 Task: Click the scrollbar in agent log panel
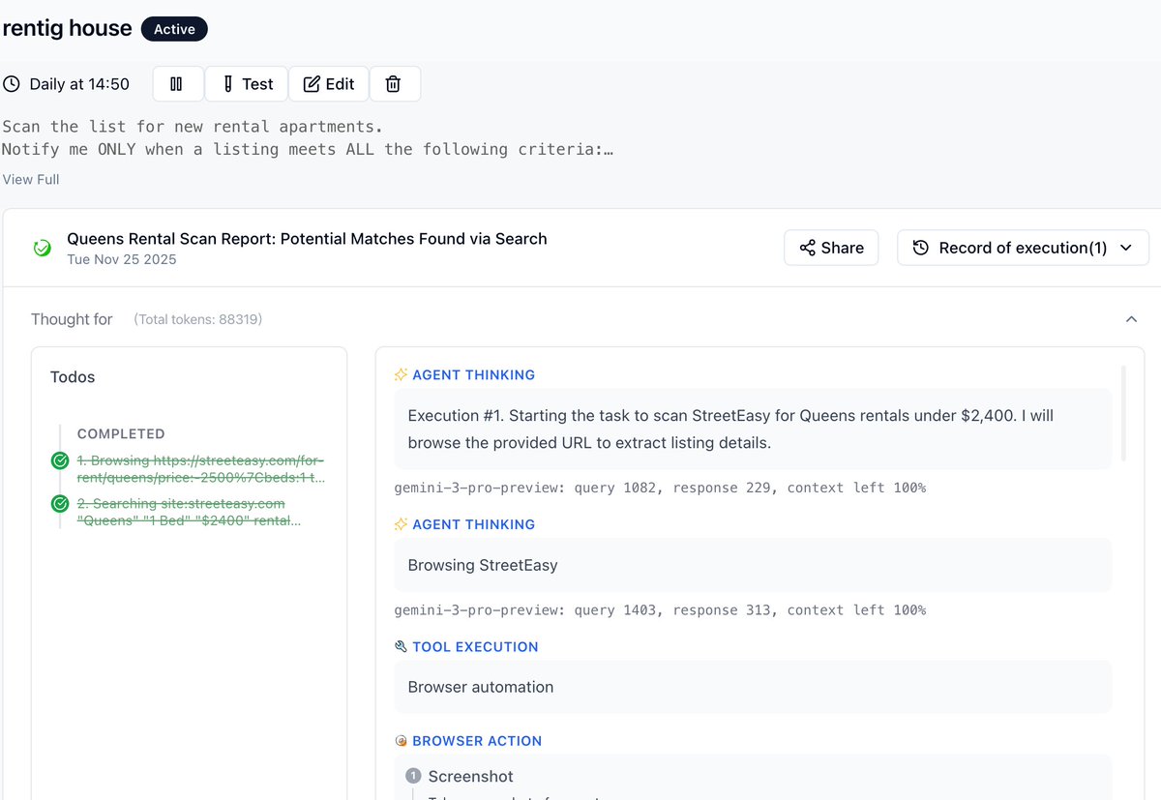tap(1123, 413)
